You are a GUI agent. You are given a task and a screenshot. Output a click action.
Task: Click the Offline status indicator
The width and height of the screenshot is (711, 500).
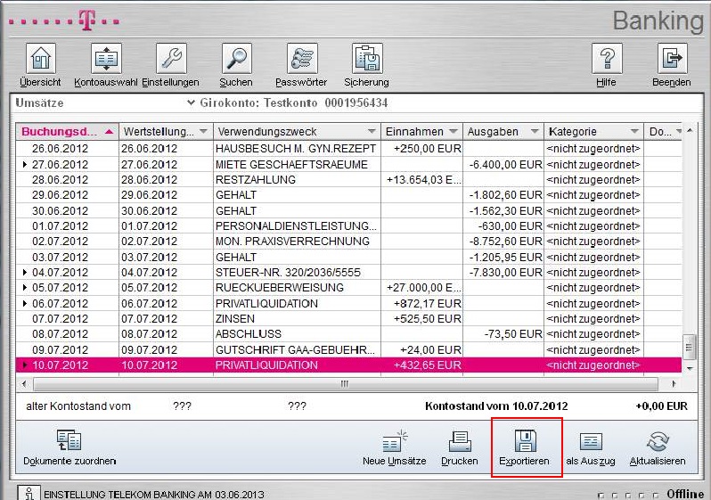[x=684, y=494]
